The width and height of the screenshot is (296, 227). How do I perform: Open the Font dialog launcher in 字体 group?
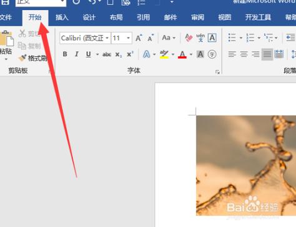(x=217, y=72)
